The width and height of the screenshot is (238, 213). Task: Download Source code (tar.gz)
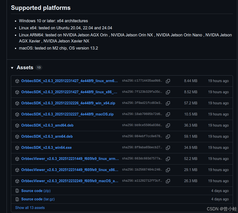click(x=38, y=199)
